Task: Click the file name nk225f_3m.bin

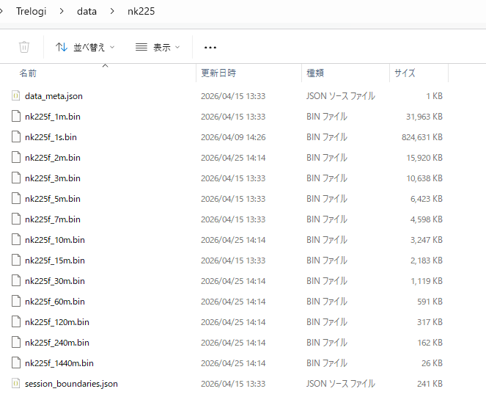Action: point(53,178)
